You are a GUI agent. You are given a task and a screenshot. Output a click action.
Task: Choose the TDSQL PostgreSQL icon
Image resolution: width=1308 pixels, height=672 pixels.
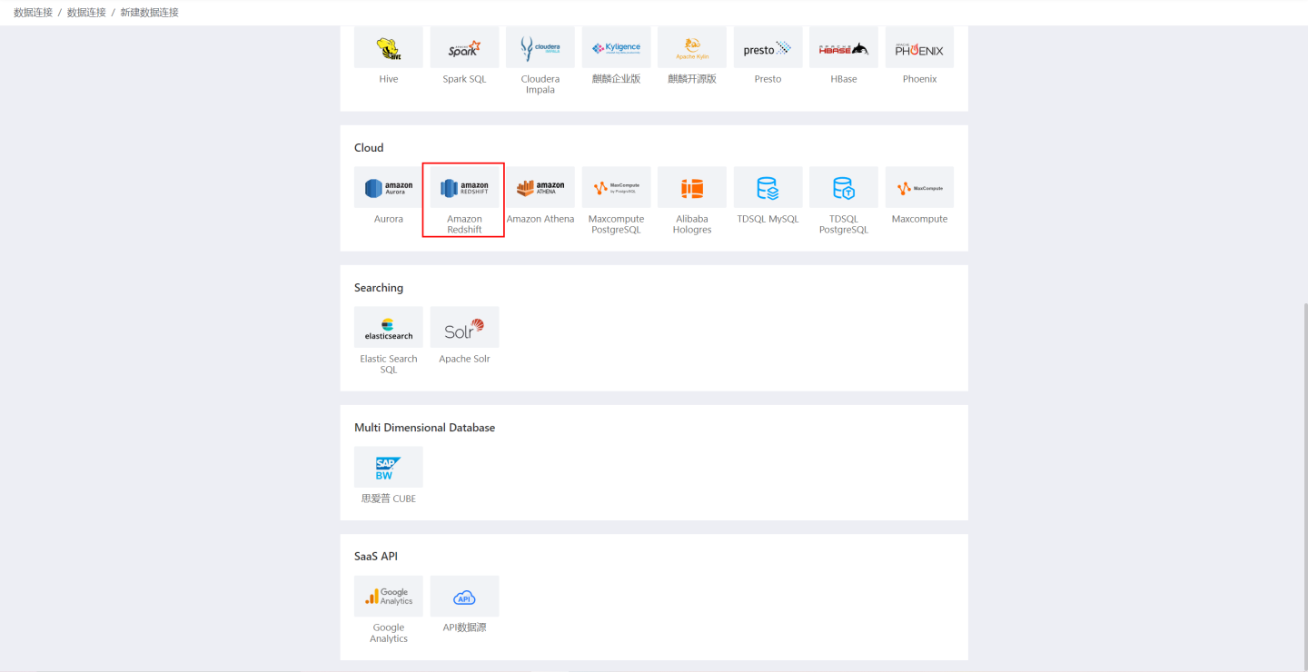(x=844, y=187)
